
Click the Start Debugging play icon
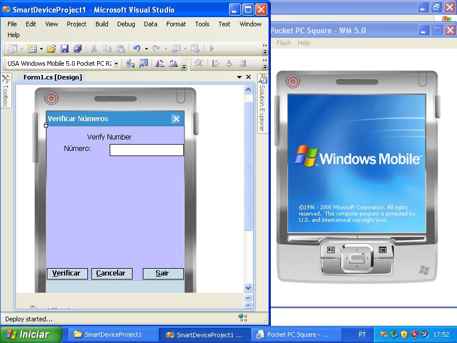[x=212, y=49]
